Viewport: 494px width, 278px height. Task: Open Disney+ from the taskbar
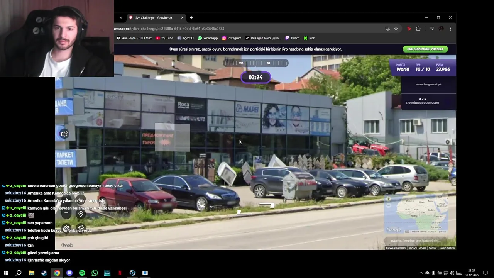pos(107,273)
